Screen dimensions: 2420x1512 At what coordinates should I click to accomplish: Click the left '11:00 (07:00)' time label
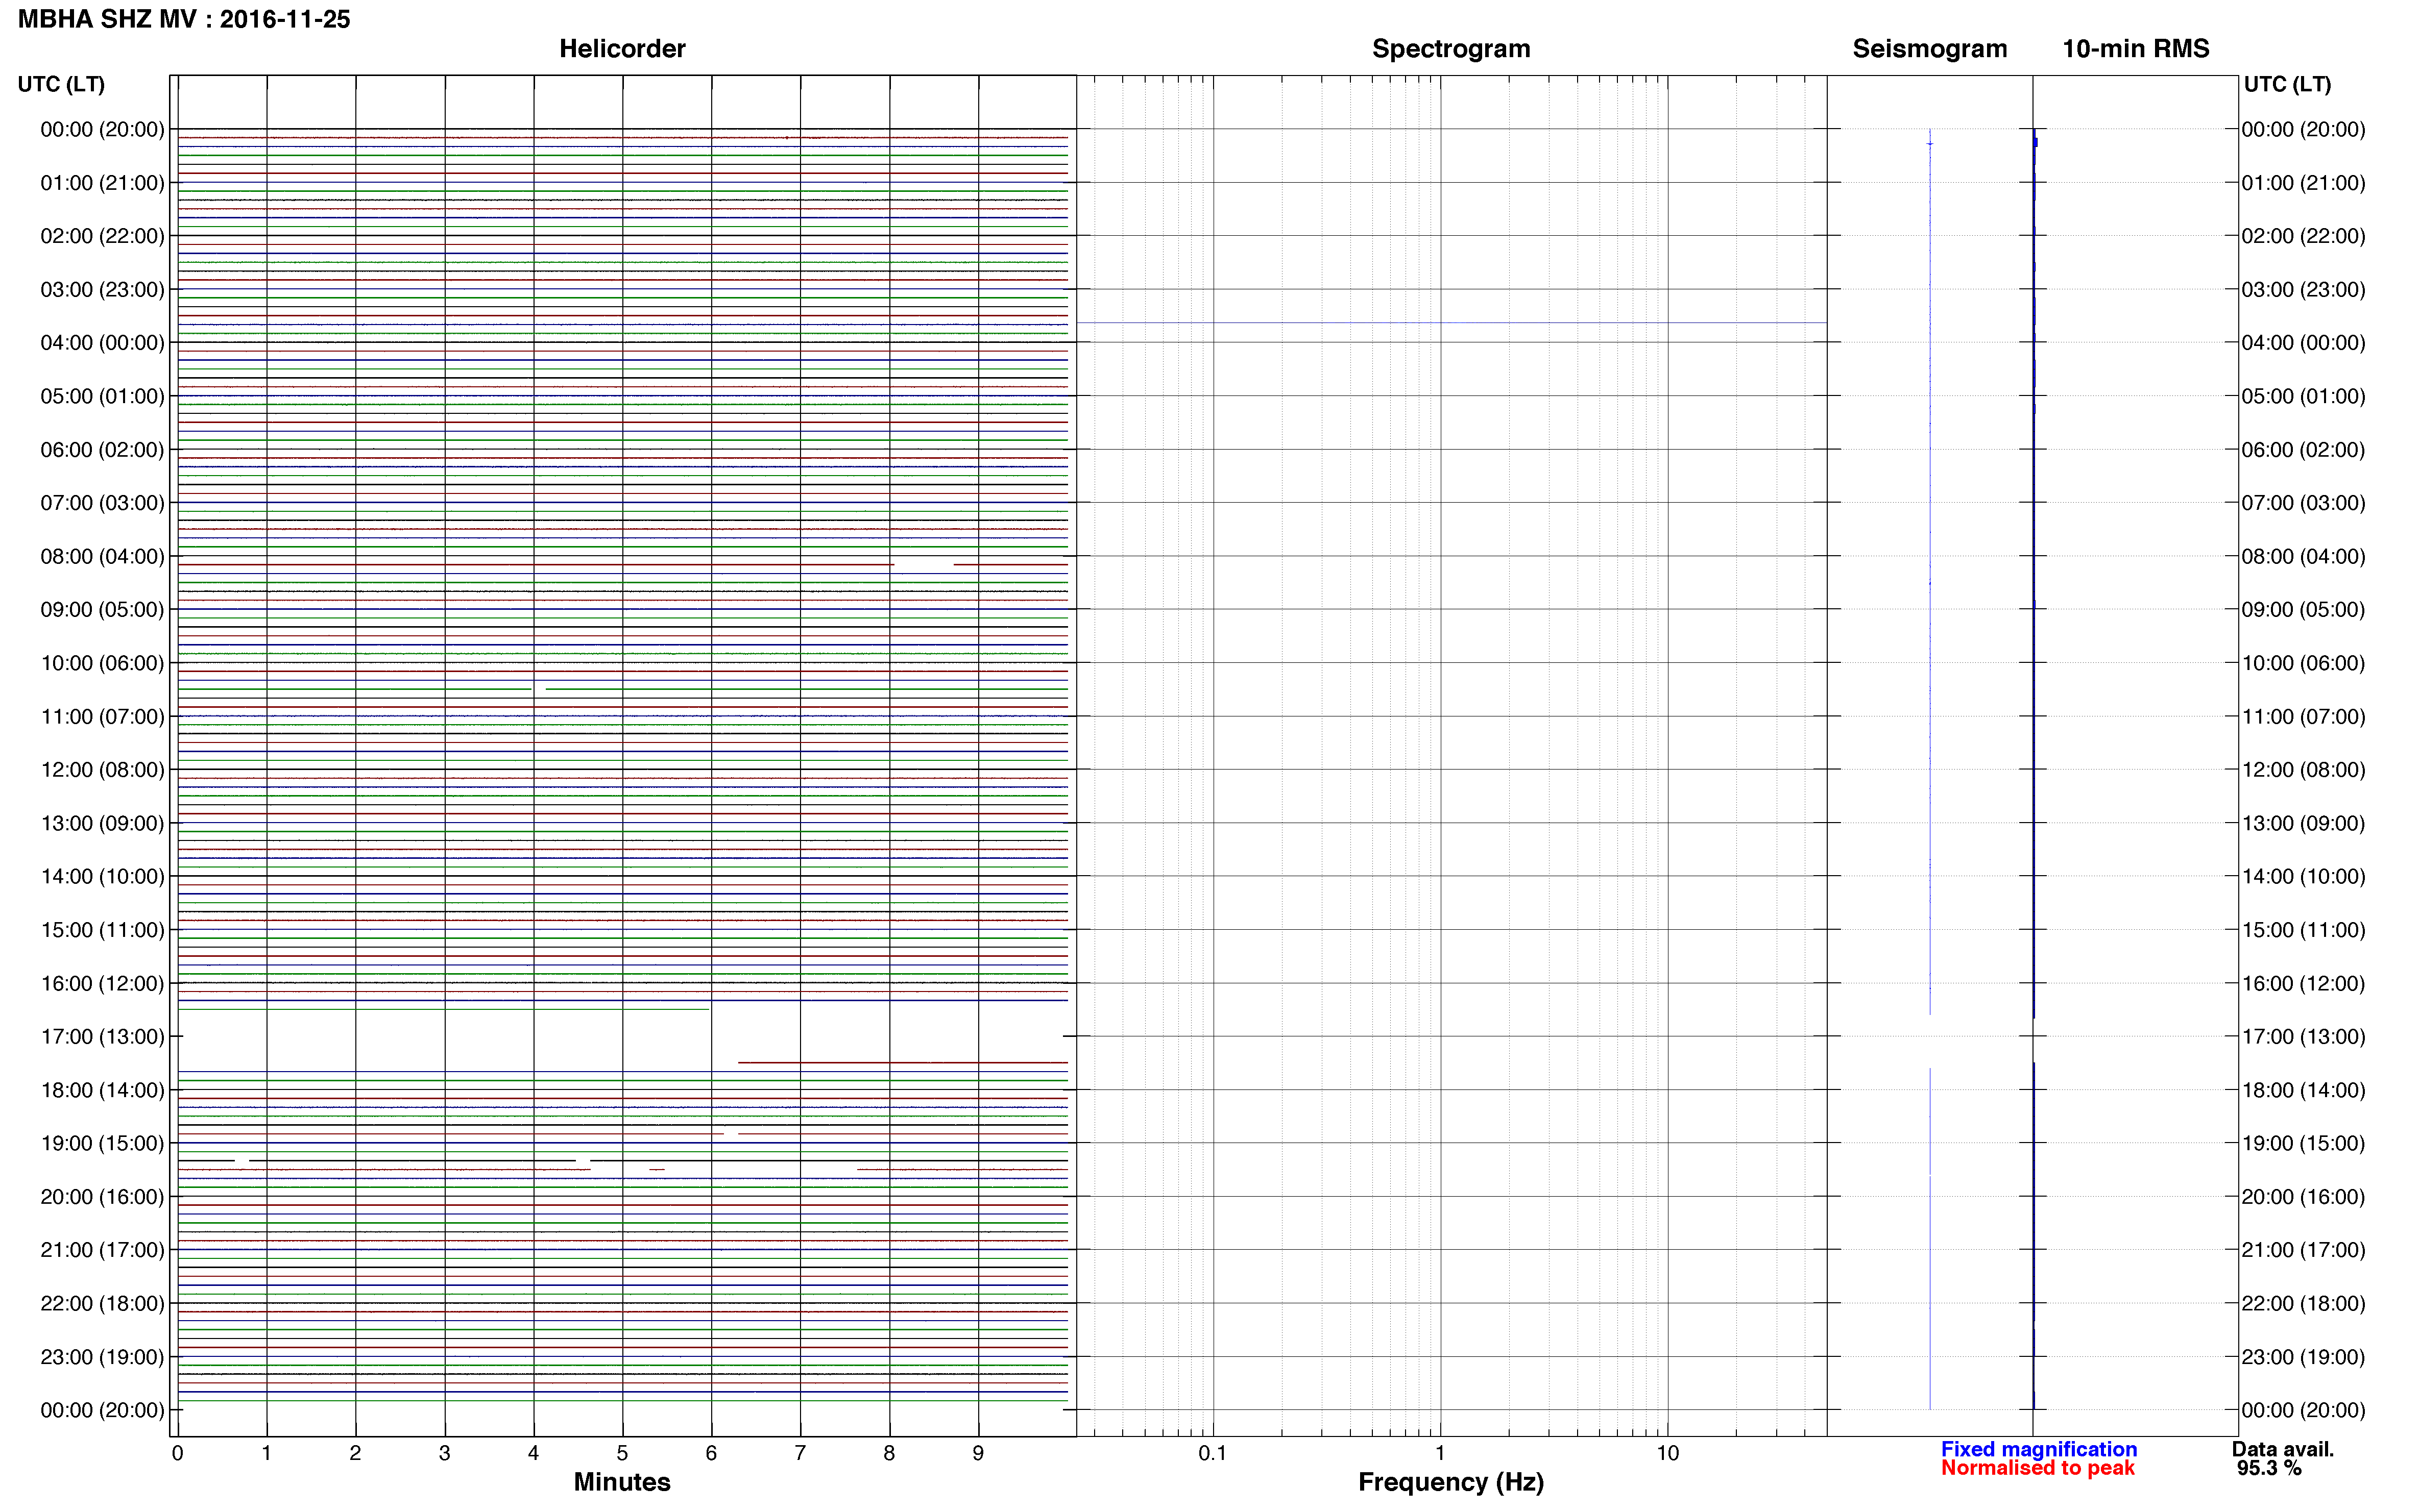[x=102, y=717]
